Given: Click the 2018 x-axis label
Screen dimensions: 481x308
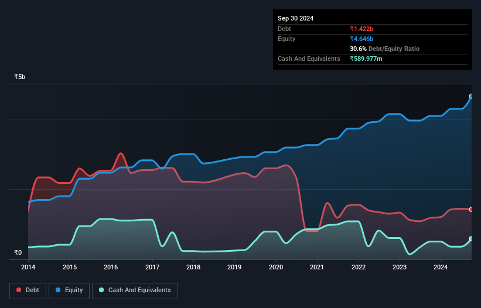Looking at the screenshot, I should tap(193, 267).
